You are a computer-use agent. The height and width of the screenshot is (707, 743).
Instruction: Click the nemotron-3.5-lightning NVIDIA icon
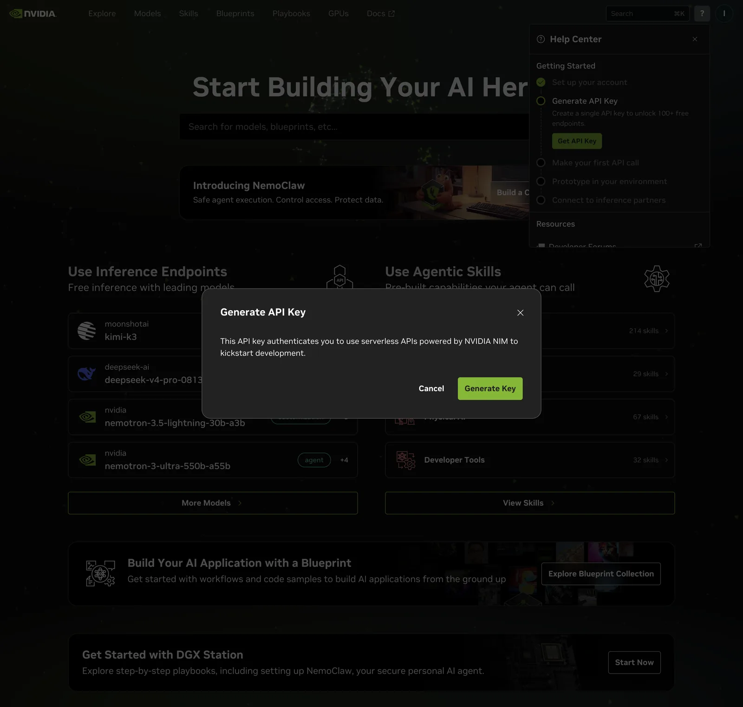87,417
